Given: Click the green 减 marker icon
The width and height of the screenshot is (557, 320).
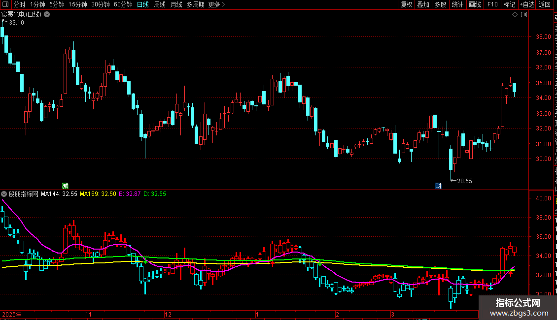Looking at the screenshot, I should click(x=66, y=186).
